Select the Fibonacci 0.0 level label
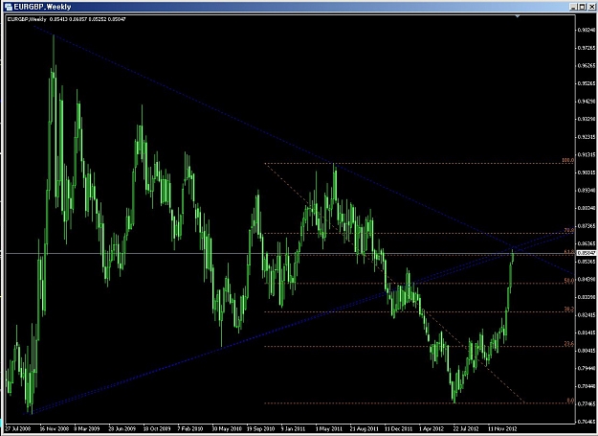 tap(570, 401)
